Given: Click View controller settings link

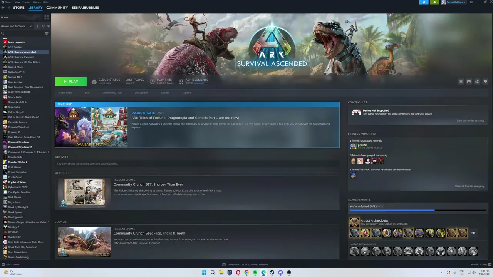Looking at the screenshot, I should coord(470,121).
